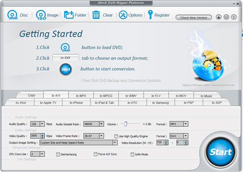Open the to PSP tab
The height and width of the screenshot is (173, 243).
(188, 103)
